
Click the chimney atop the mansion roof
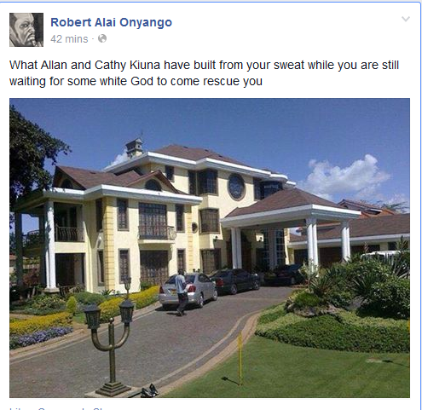[134, 147]
